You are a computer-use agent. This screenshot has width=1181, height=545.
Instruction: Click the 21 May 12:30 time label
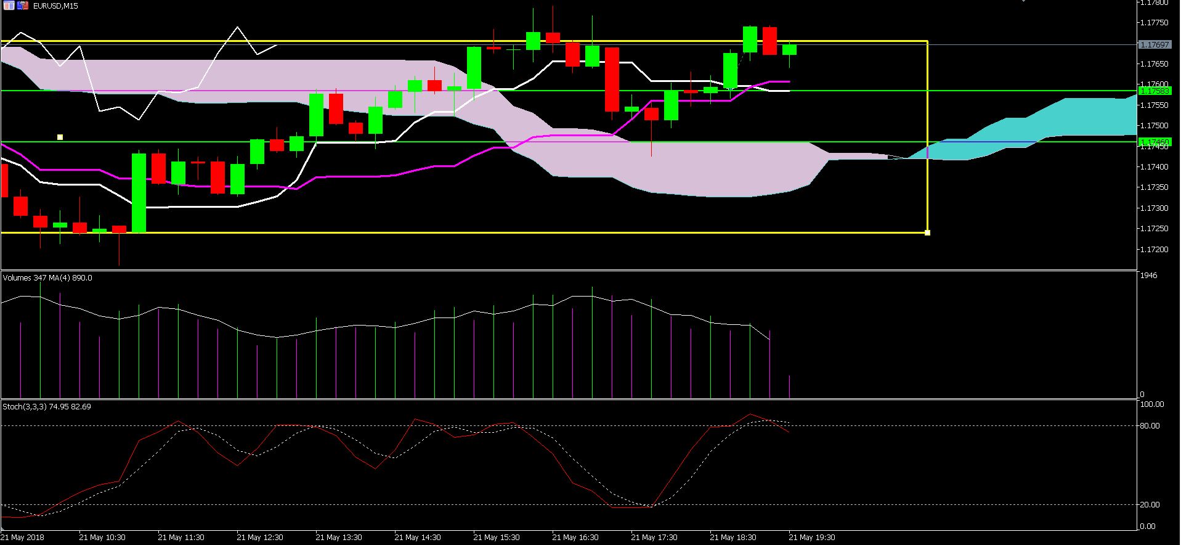click(x=260, y=538)
